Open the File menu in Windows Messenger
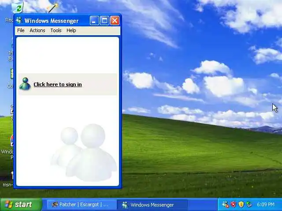The image size is (282, 211). click(x=21, y=30)
